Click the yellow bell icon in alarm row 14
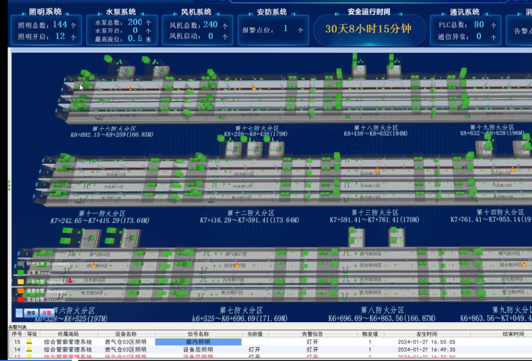Image resolution: width=532 pixels, height=361 pixels. 29,349
